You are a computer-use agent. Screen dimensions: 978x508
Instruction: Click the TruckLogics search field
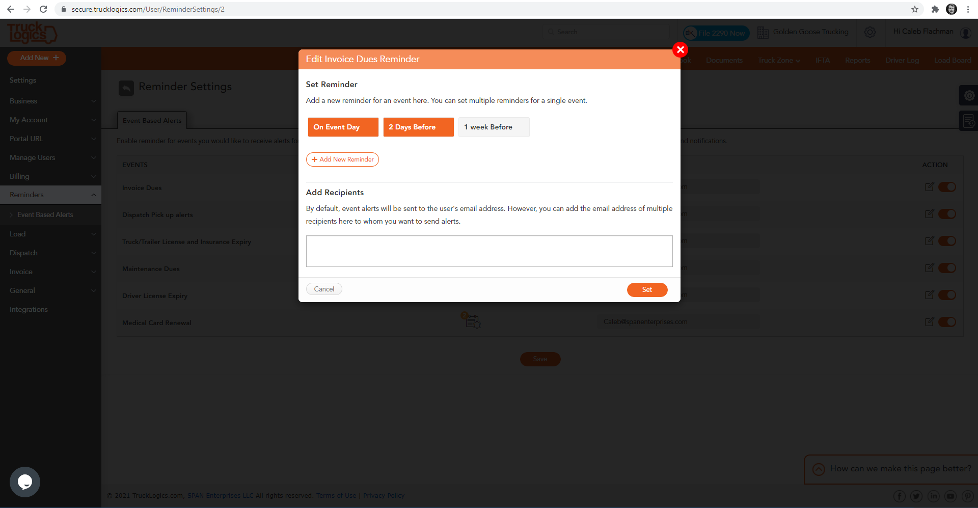(x=606, y=32)
